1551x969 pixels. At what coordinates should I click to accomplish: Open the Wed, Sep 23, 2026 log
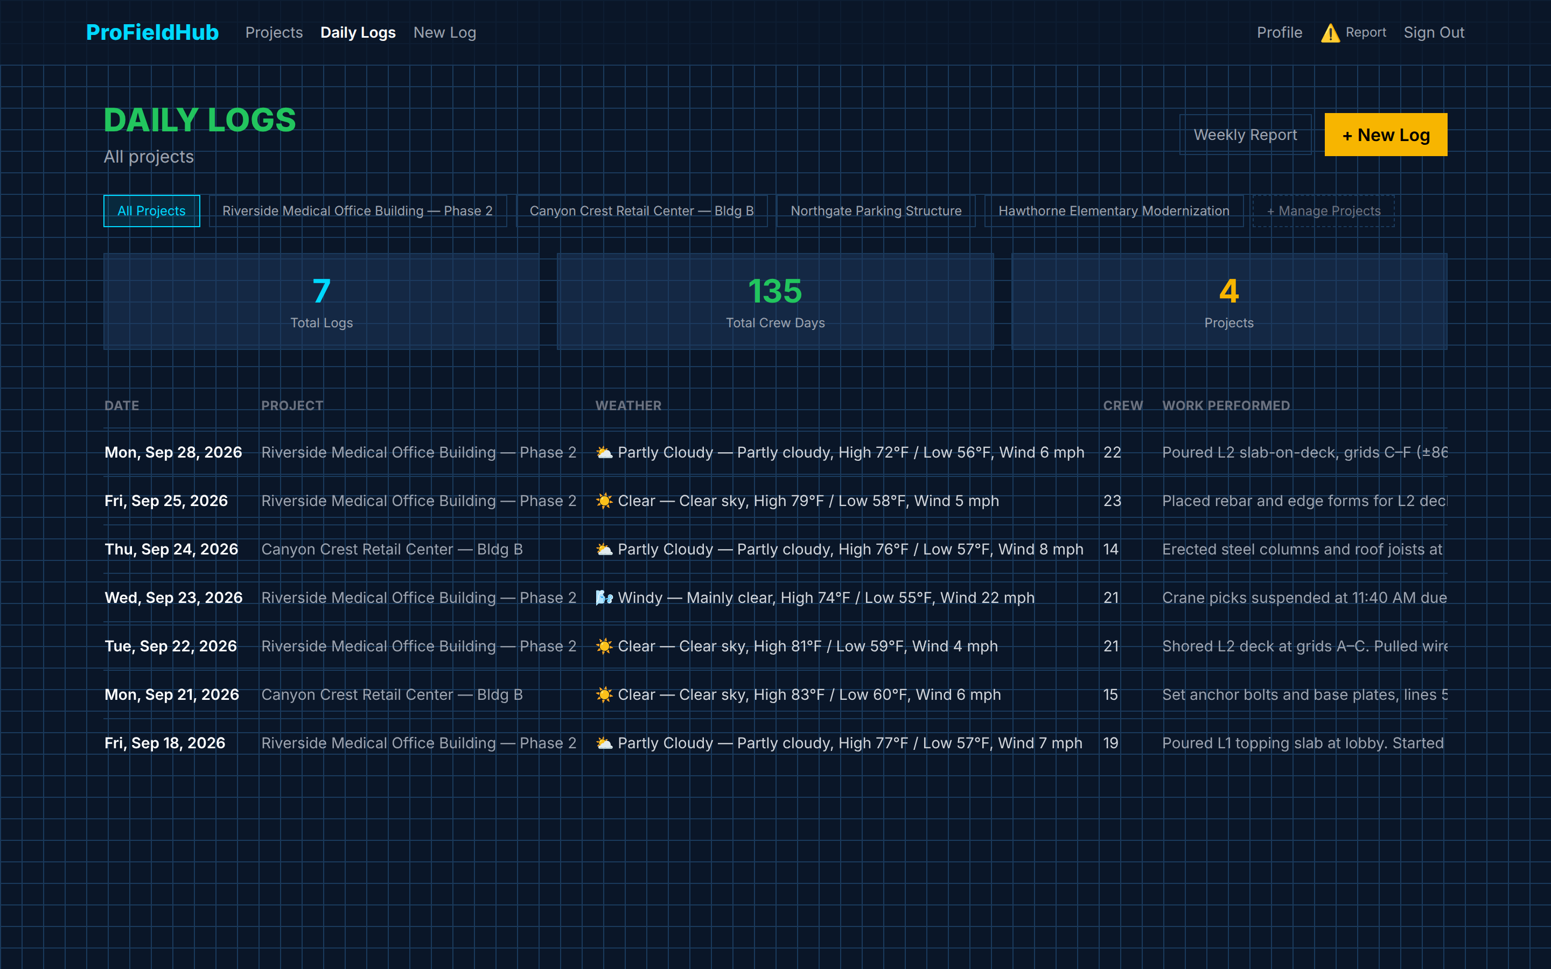(x=775, y=598)
